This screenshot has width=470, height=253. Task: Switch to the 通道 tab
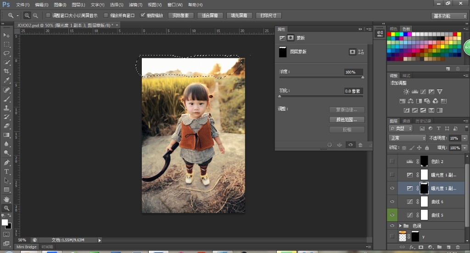pos(406,121)
